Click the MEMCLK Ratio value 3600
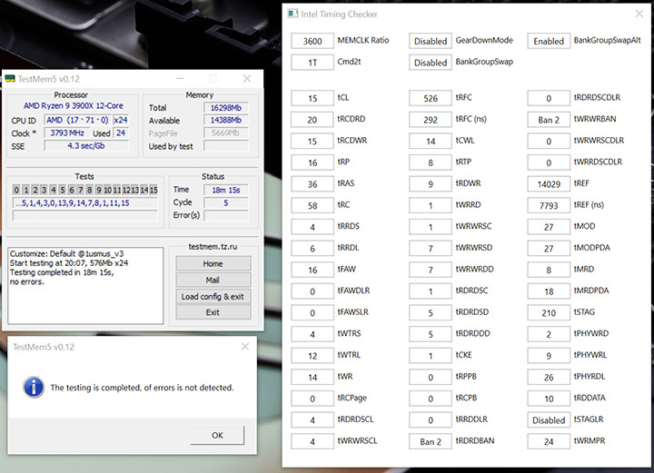 point(312,41)
